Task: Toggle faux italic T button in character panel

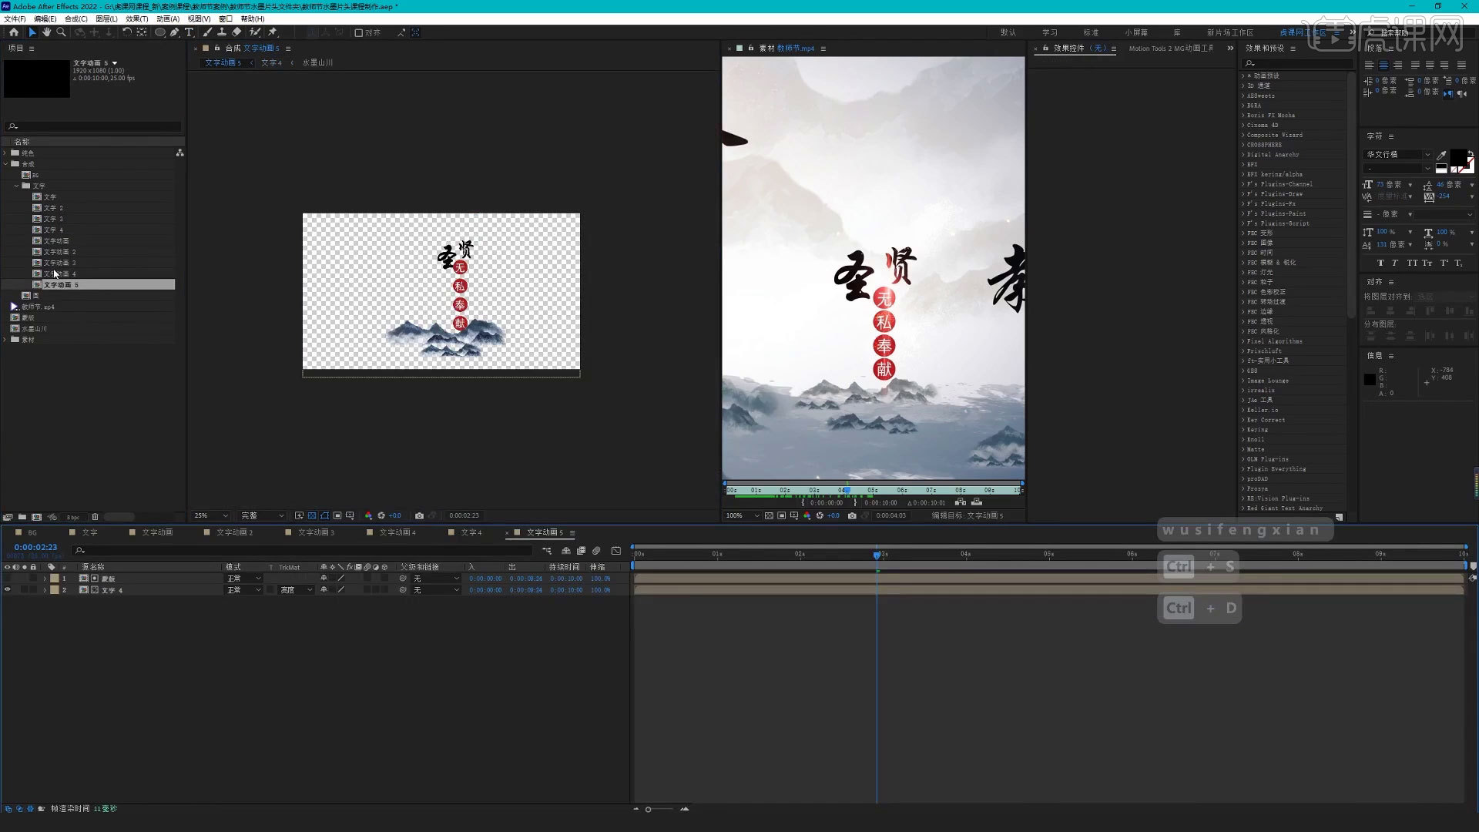Action: [1394, 263]
